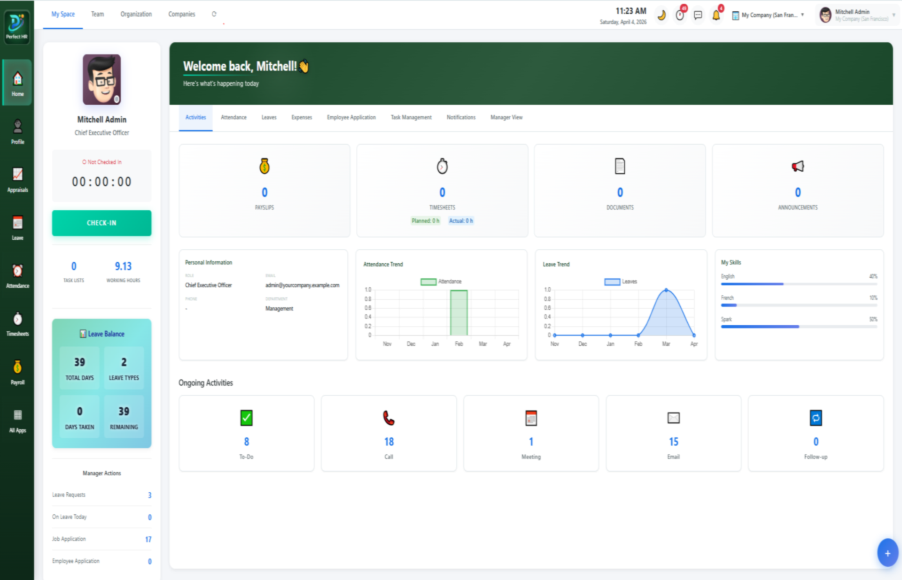Open the Team top menu

coord(97,14)
